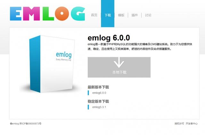
Task: Click the orange O disc in the logo
Action: point(62,13)
